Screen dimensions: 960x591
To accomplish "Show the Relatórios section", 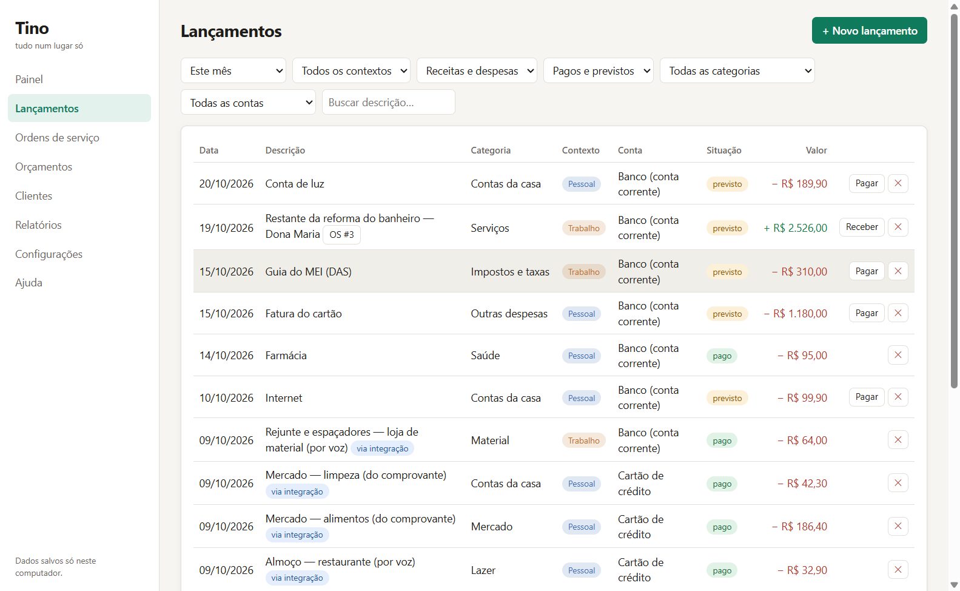I will (79, 225).
